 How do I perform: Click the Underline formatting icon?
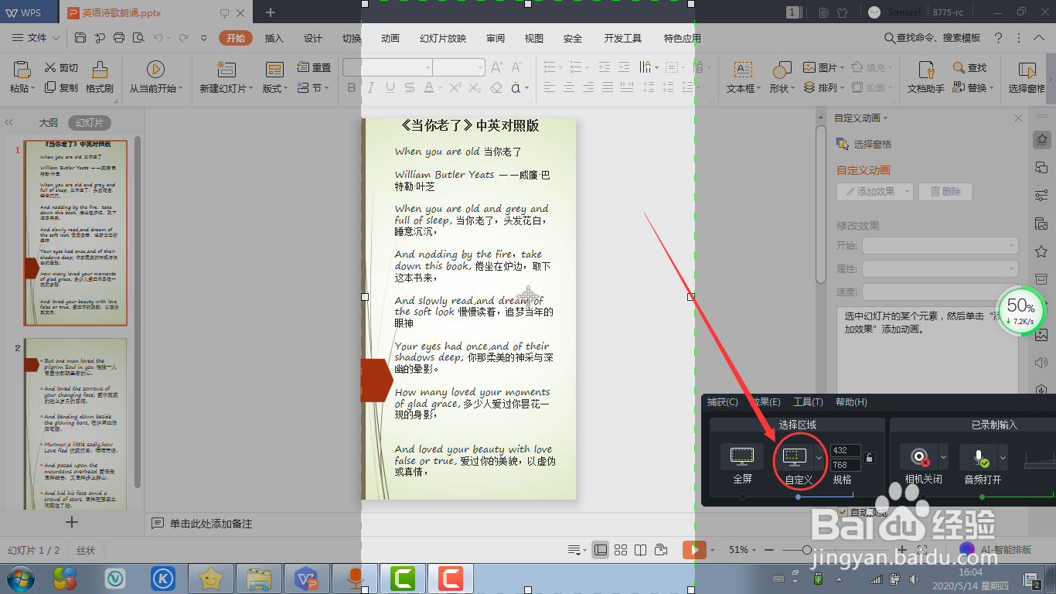[390, 87]
